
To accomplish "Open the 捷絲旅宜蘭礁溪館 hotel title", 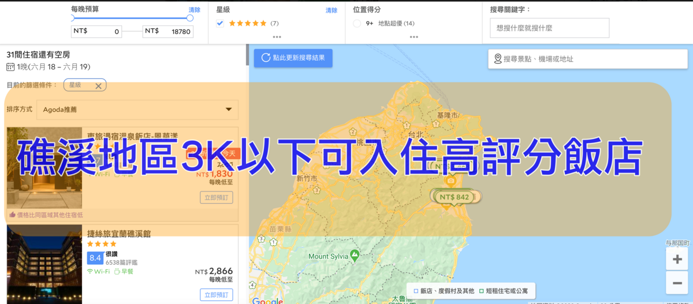I will point(119,234).
